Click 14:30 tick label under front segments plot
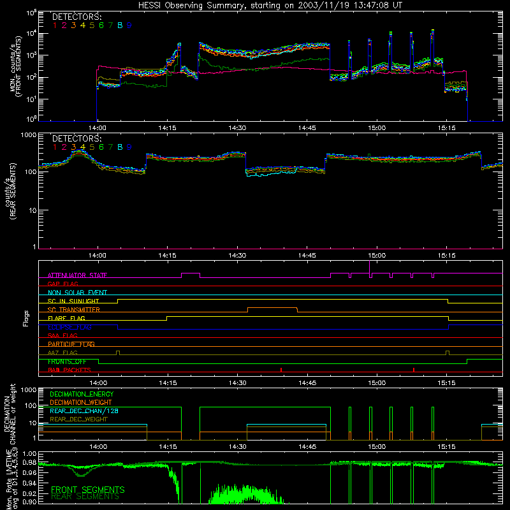Image resolution: width=510 pixels, height=510 pixels. pyautogui.click(x=237, y=128)
